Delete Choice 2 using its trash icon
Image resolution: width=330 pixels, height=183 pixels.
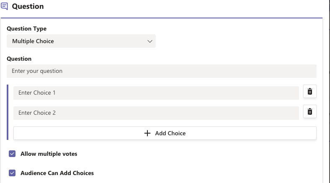tap(310, 111)
